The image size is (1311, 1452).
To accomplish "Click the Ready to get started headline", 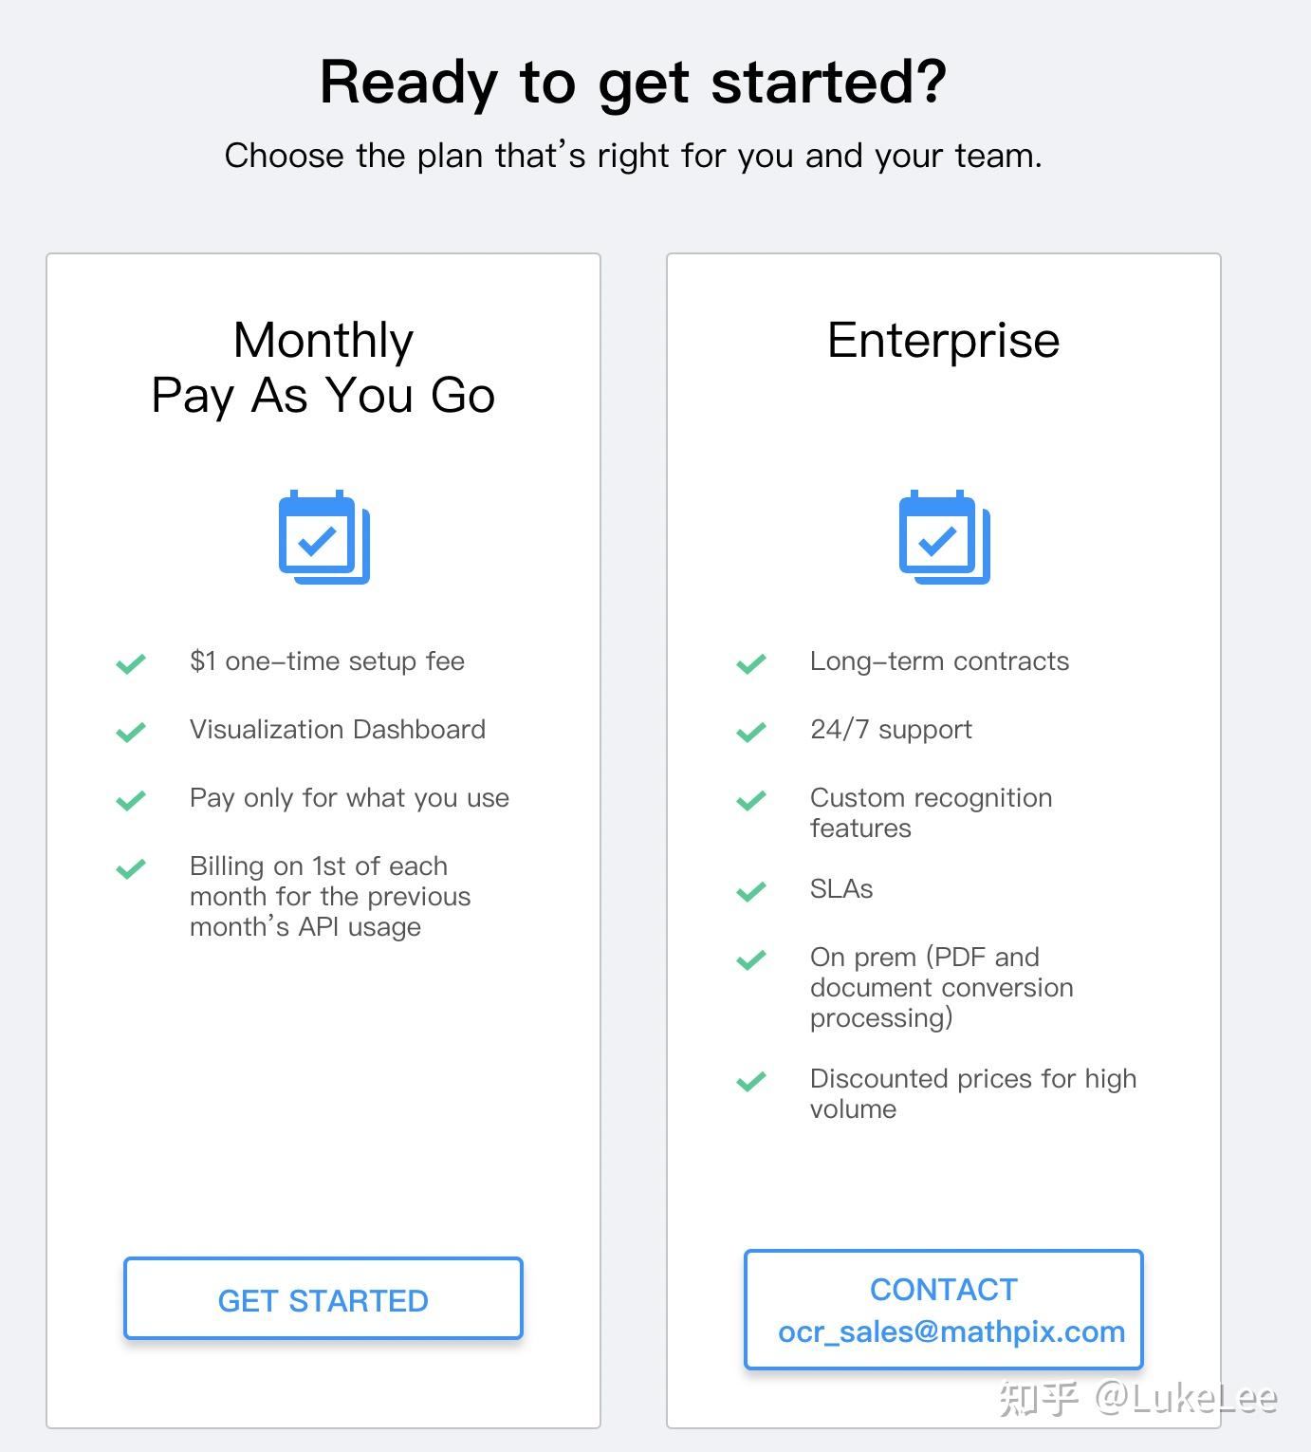I will pos(633,83).
